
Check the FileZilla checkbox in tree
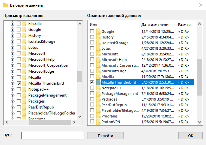coord(19,24)
